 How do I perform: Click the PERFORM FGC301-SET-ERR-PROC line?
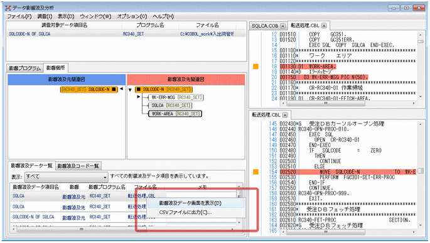[357, 178]
